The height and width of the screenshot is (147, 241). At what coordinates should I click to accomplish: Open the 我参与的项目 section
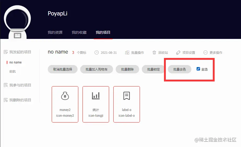pos(20,85)
